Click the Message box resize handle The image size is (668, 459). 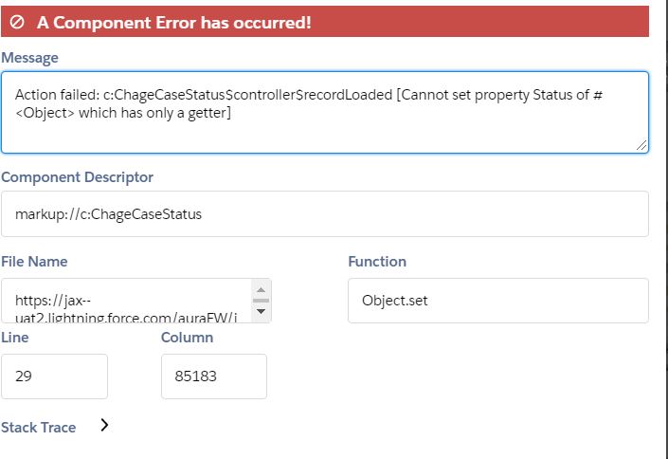tap(641, 145)
